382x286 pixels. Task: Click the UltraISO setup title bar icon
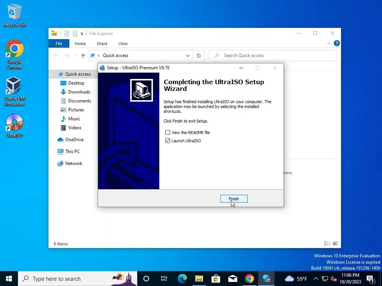pos(102,68)
